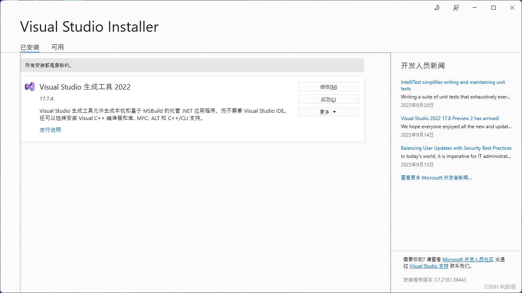The width and height of the screenshot is (522, 293).
Task: Click the Visual Studio 生成工具 2022 title
Action: click(x=85, y=87)
